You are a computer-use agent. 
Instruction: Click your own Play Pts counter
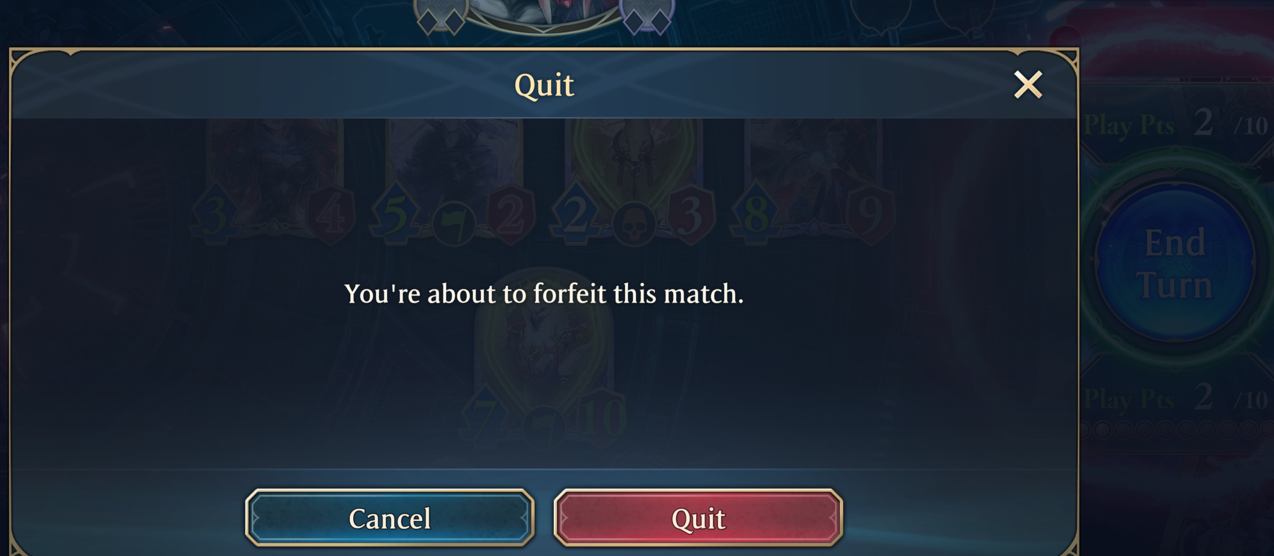pyautogui.click(x=1175, y=398)
